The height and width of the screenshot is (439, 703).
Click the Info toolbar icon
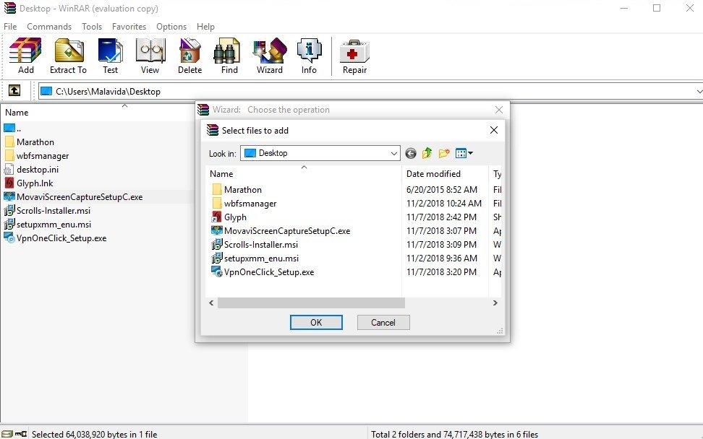coord(309,50)
